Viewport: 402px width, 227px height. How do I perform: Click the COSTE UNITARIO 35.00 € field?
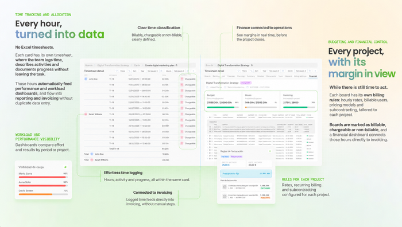tap(259, 164)
